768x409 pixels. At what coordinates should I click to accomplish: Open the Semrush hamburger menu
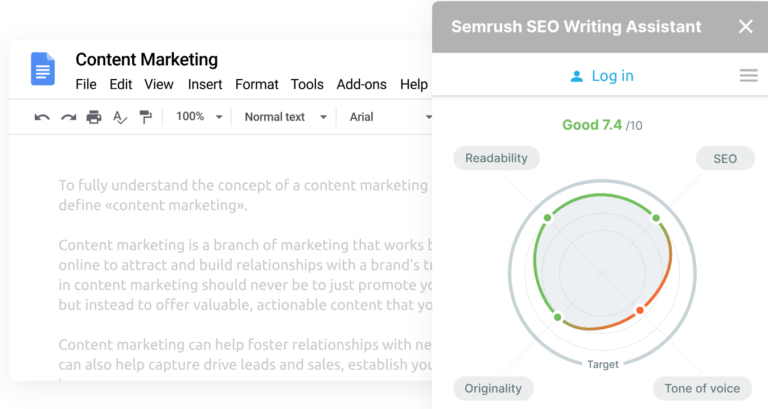(x=748, y=76)
